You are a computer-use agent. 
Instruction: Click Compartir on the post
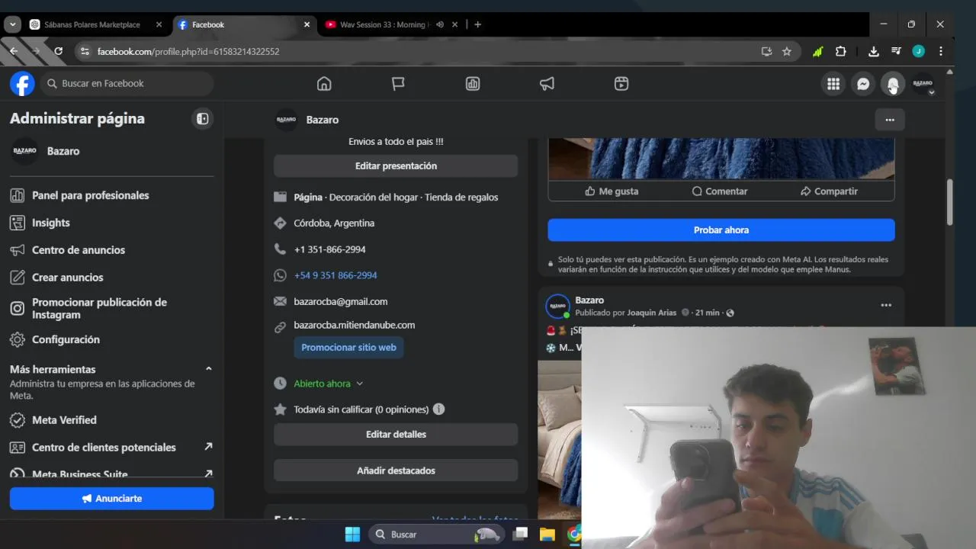click(x=829, y=191)
